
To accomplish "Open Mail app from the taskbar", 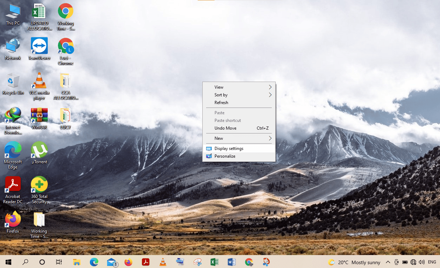I will click(x=112, y=262).
